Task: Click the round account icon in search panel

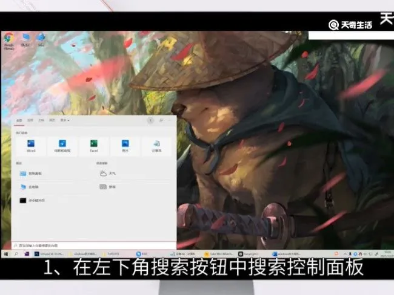Action: coord(150,120)
